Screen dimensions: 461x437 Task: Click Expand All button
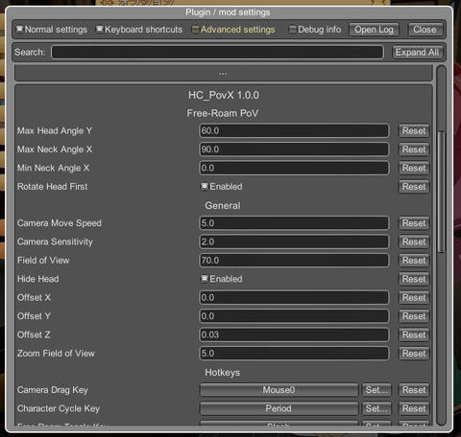point(417,52)
